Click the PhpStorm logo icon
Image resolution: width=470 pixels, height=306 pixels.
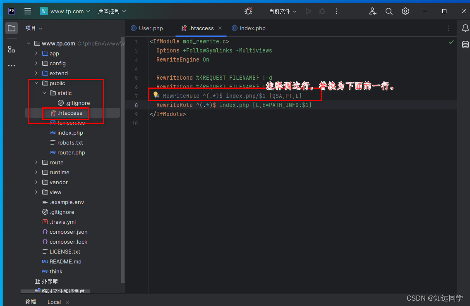pyautogui.click(x=12, y=11)
